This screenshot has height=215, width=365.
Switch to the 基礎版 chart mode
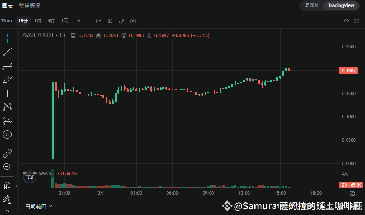(x=312, y=5)
